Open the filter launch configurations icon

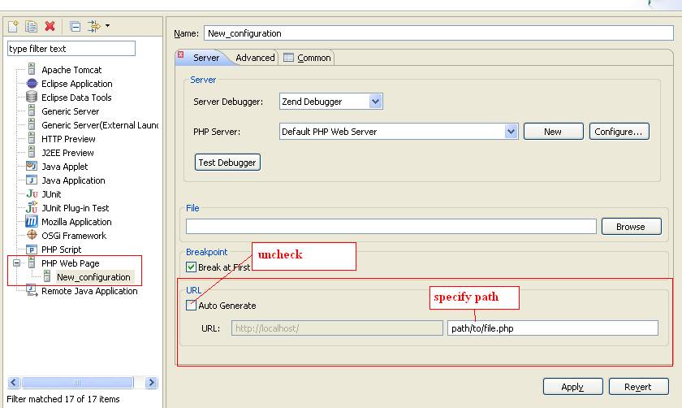coord(93,27)
